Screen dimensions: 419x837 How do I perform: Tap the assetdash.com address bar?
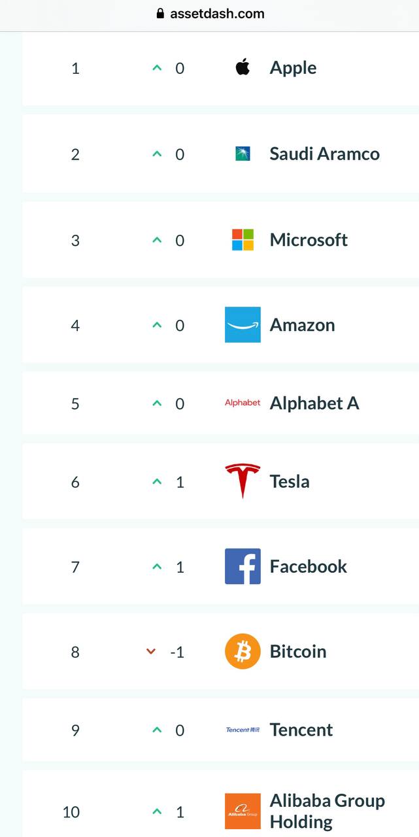point(210,13)
